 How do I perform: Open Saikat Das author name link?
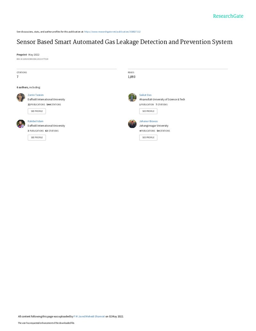click(145, 95)
